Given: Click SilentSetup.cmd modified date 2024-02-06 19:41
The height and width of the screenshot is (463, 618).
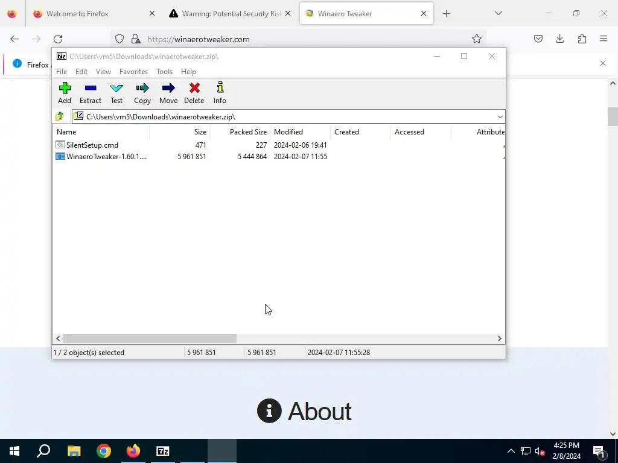Looking at the screenshot, I should coord(301,145).
